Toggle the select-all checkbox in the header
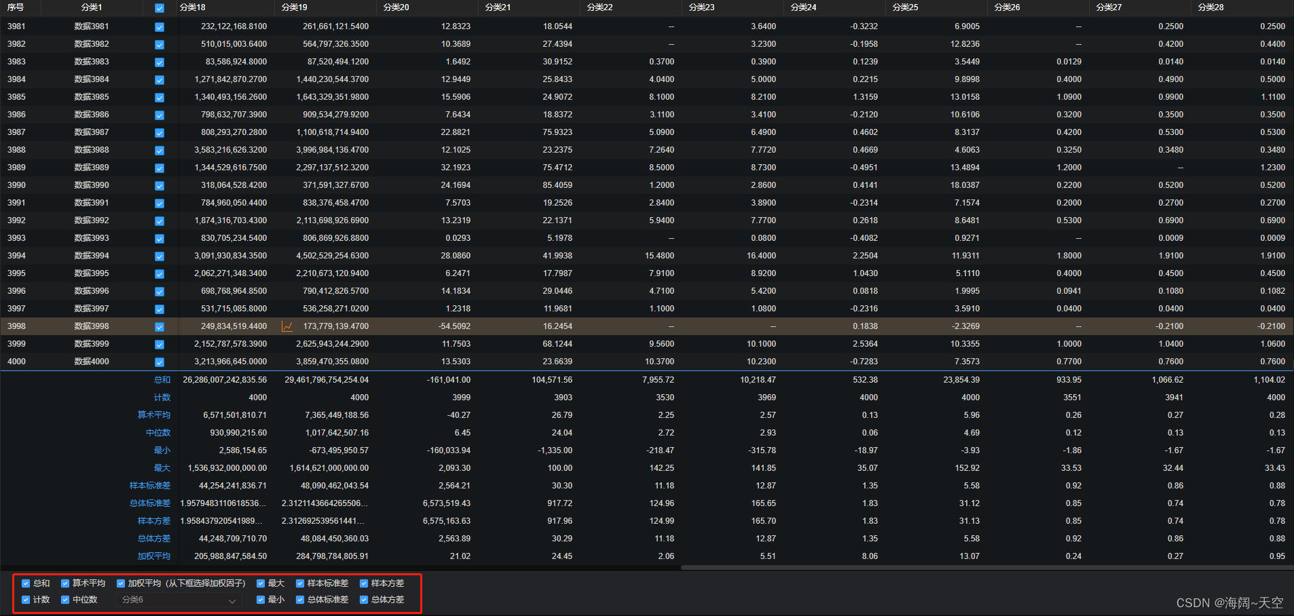 click(160, 8)
